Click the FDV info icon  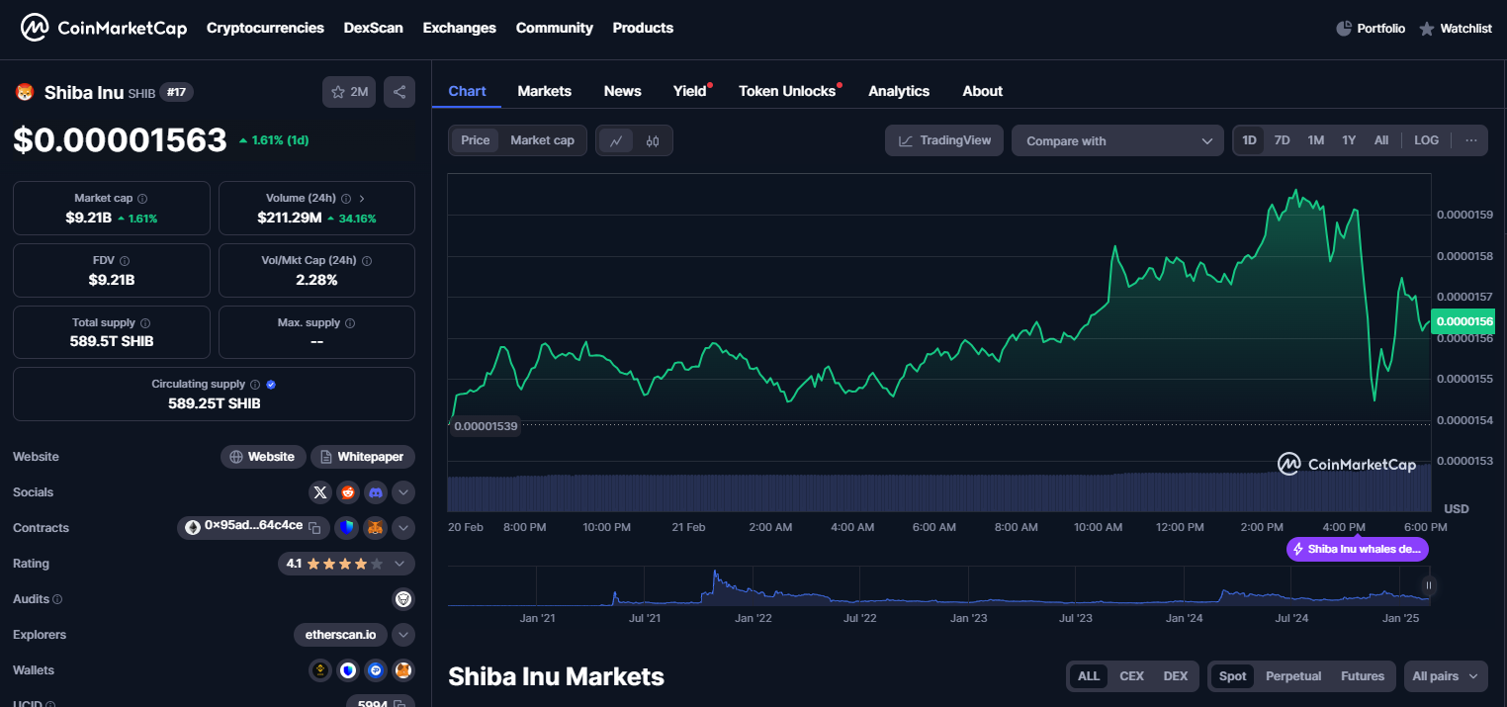[x=125, y=261]
